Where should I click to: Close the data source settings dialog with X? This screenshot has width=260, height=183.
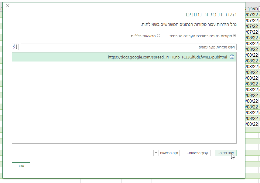tap(8, 6)
